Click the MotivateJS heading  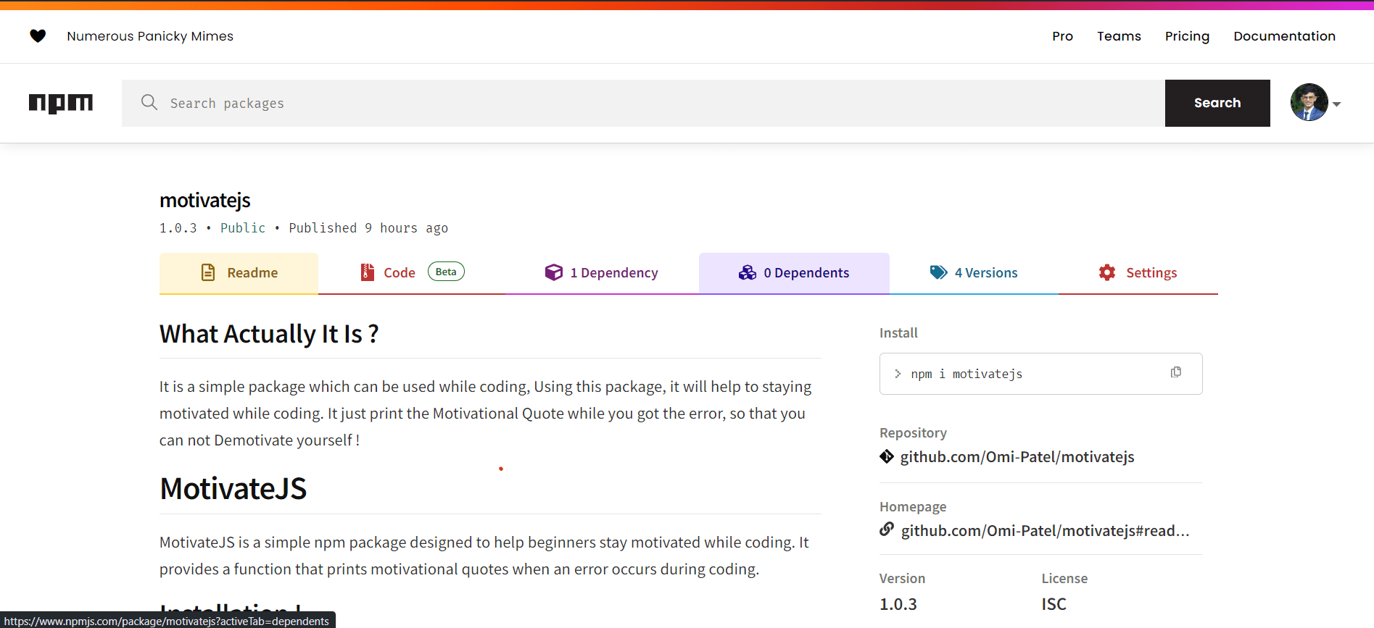pyautogui.click(x=233, y=489)
